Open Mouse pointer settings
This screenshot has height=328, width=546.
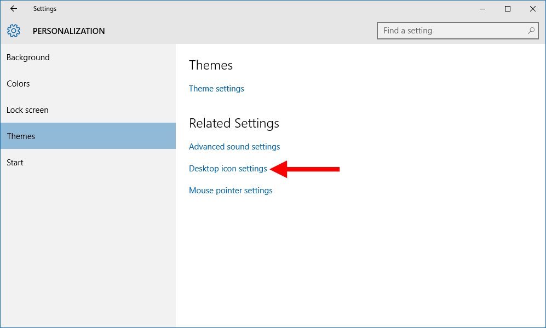[231, 190]
